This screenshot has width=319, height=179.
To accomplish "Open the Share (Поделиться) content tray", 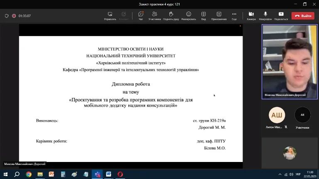I will click(281, 16).
